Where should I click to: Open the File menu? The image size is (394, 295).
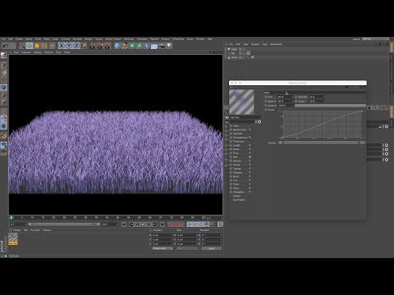(3, 39)
